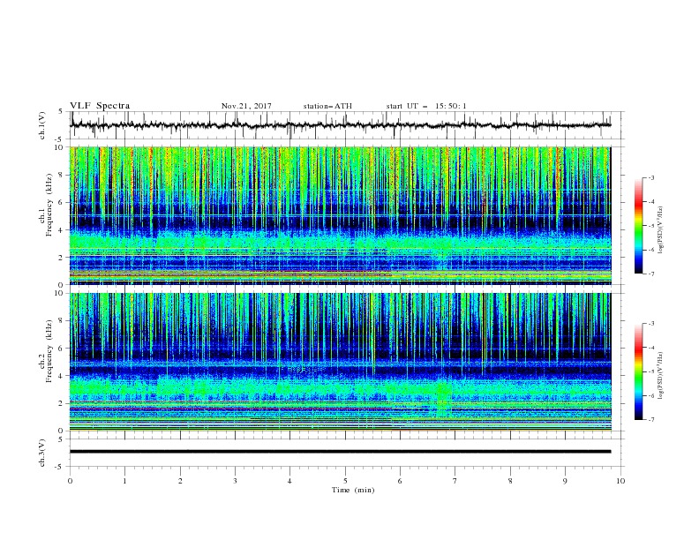Click the "ch.2 Frequency (kHz)" axis label
The height and width of the screenshot is (540, 699).
coord(46,351)
